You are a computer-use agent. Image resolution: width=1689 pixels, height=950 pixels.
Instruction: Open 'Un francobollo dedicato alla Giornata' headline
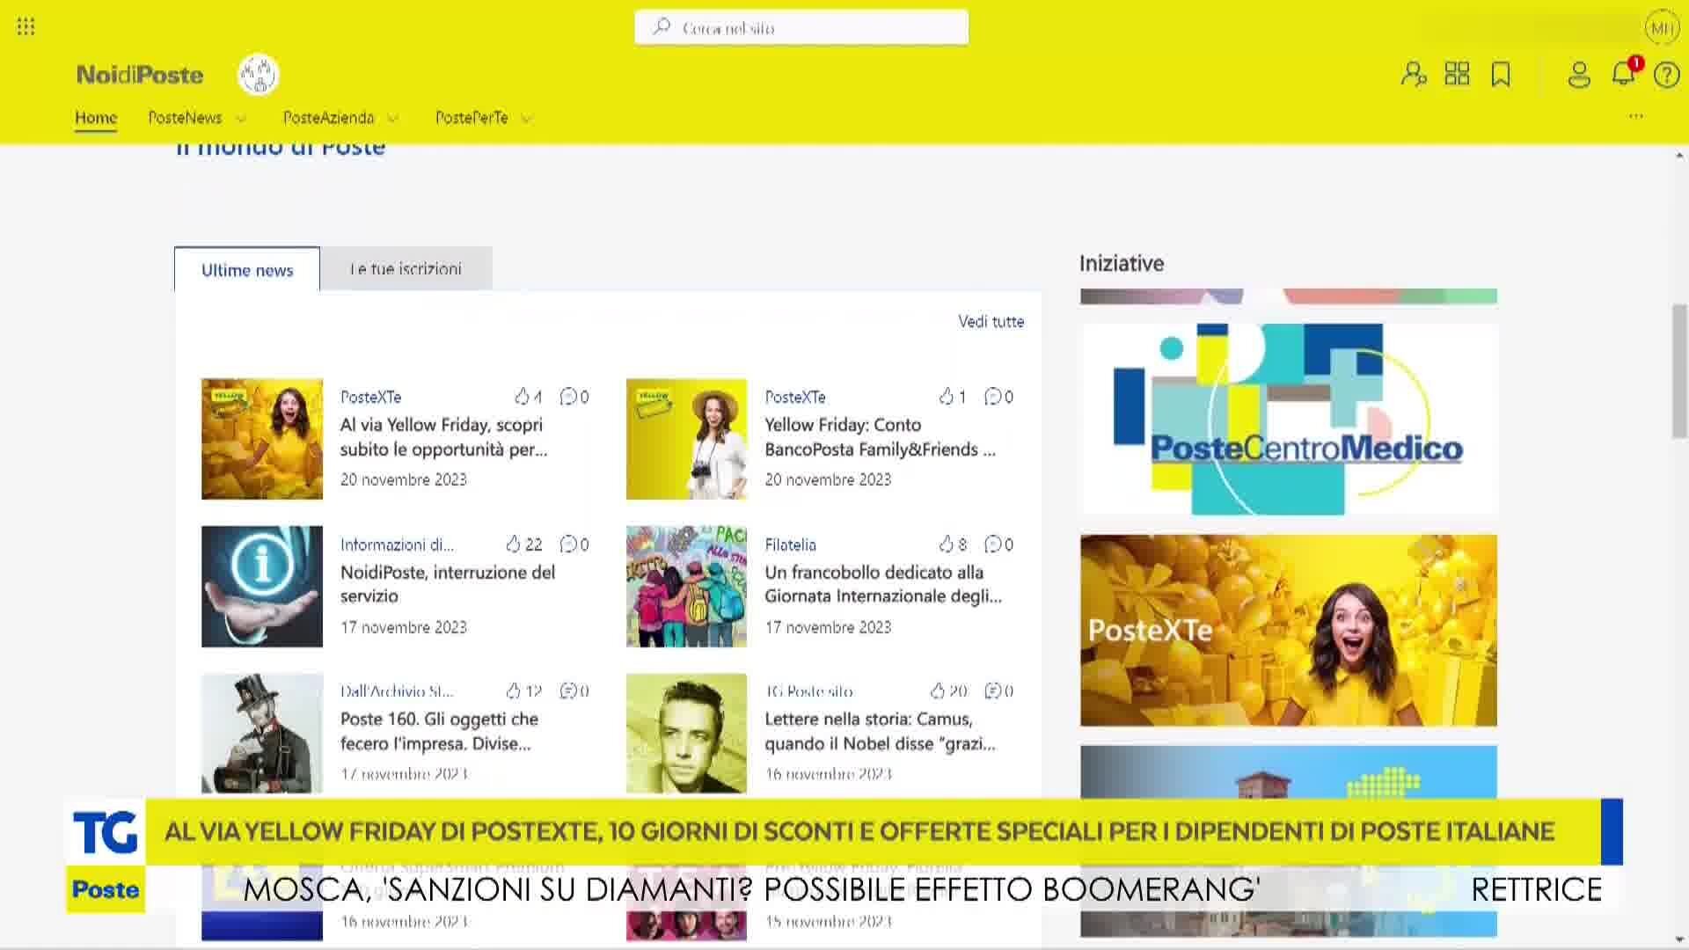pos(882,584)
